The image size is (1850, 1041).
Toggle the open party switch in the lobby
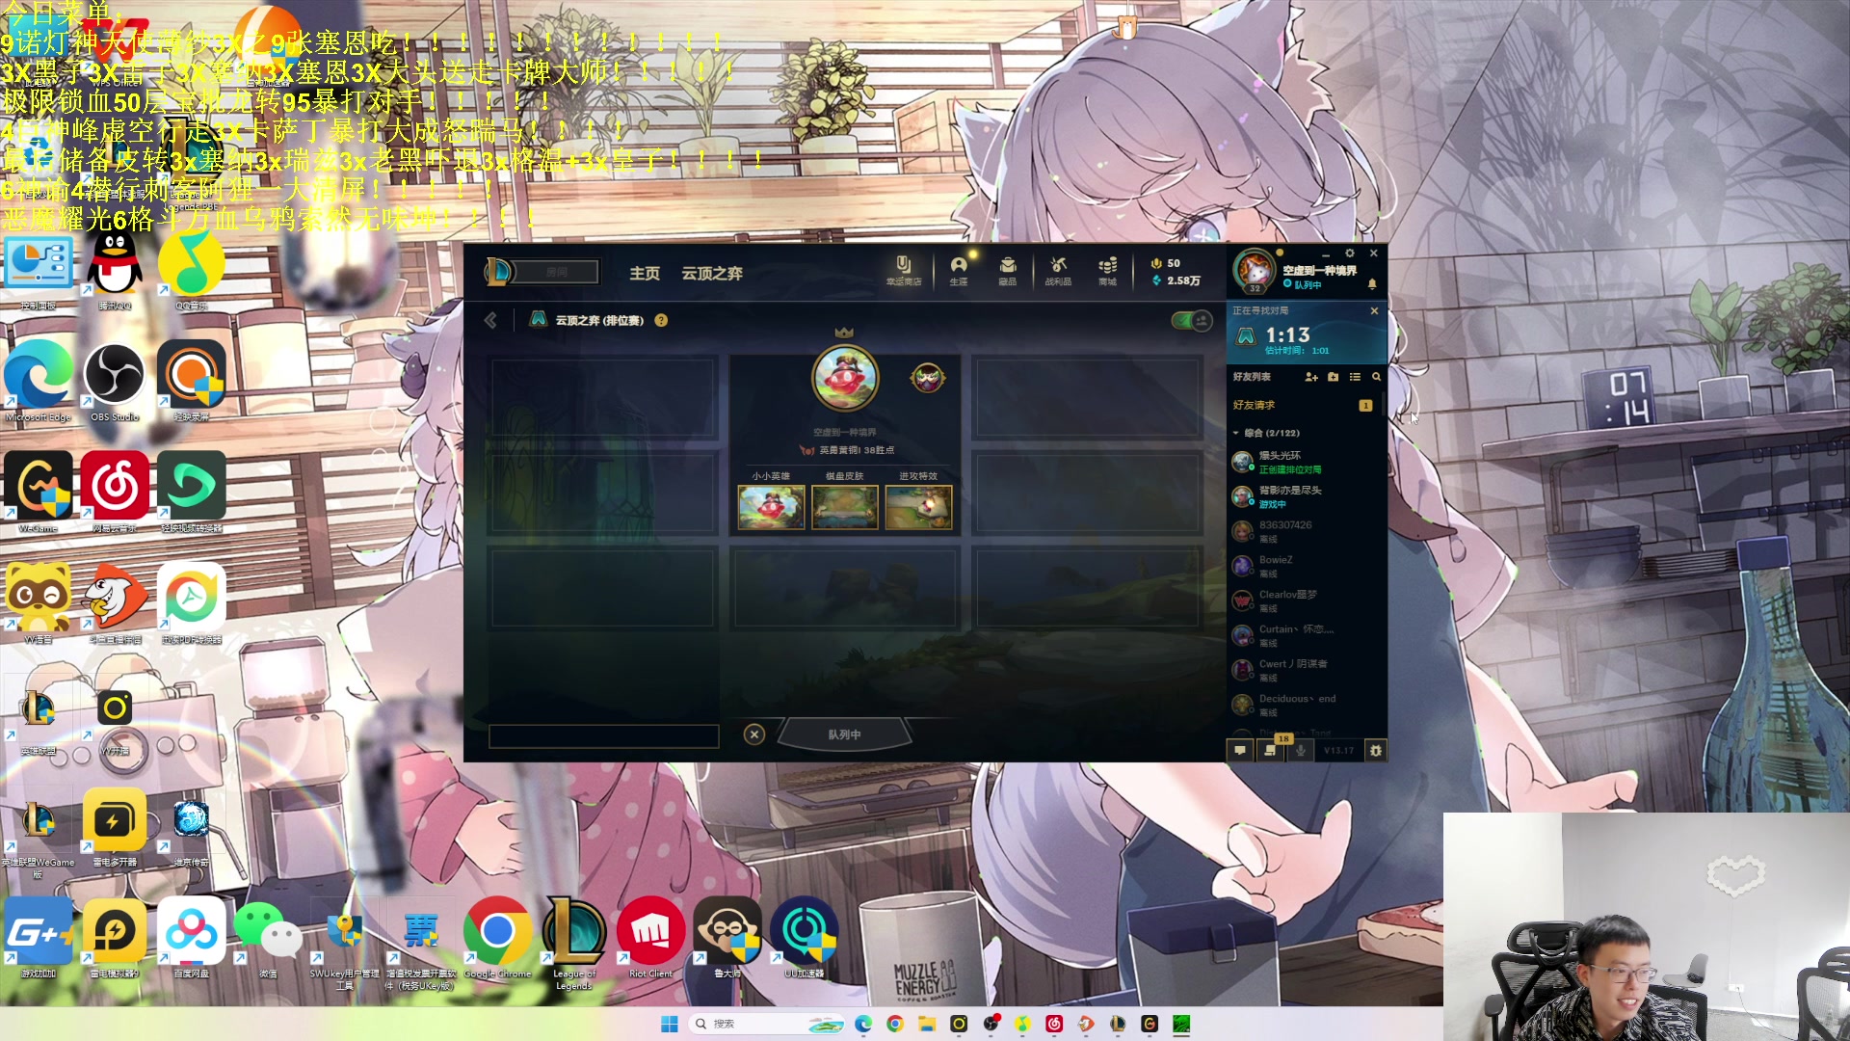[x=1192, y=320]
